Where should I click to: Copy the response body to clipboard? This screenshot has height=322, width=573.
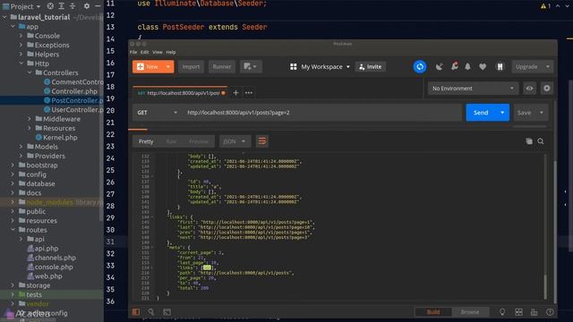coord(529,141)
